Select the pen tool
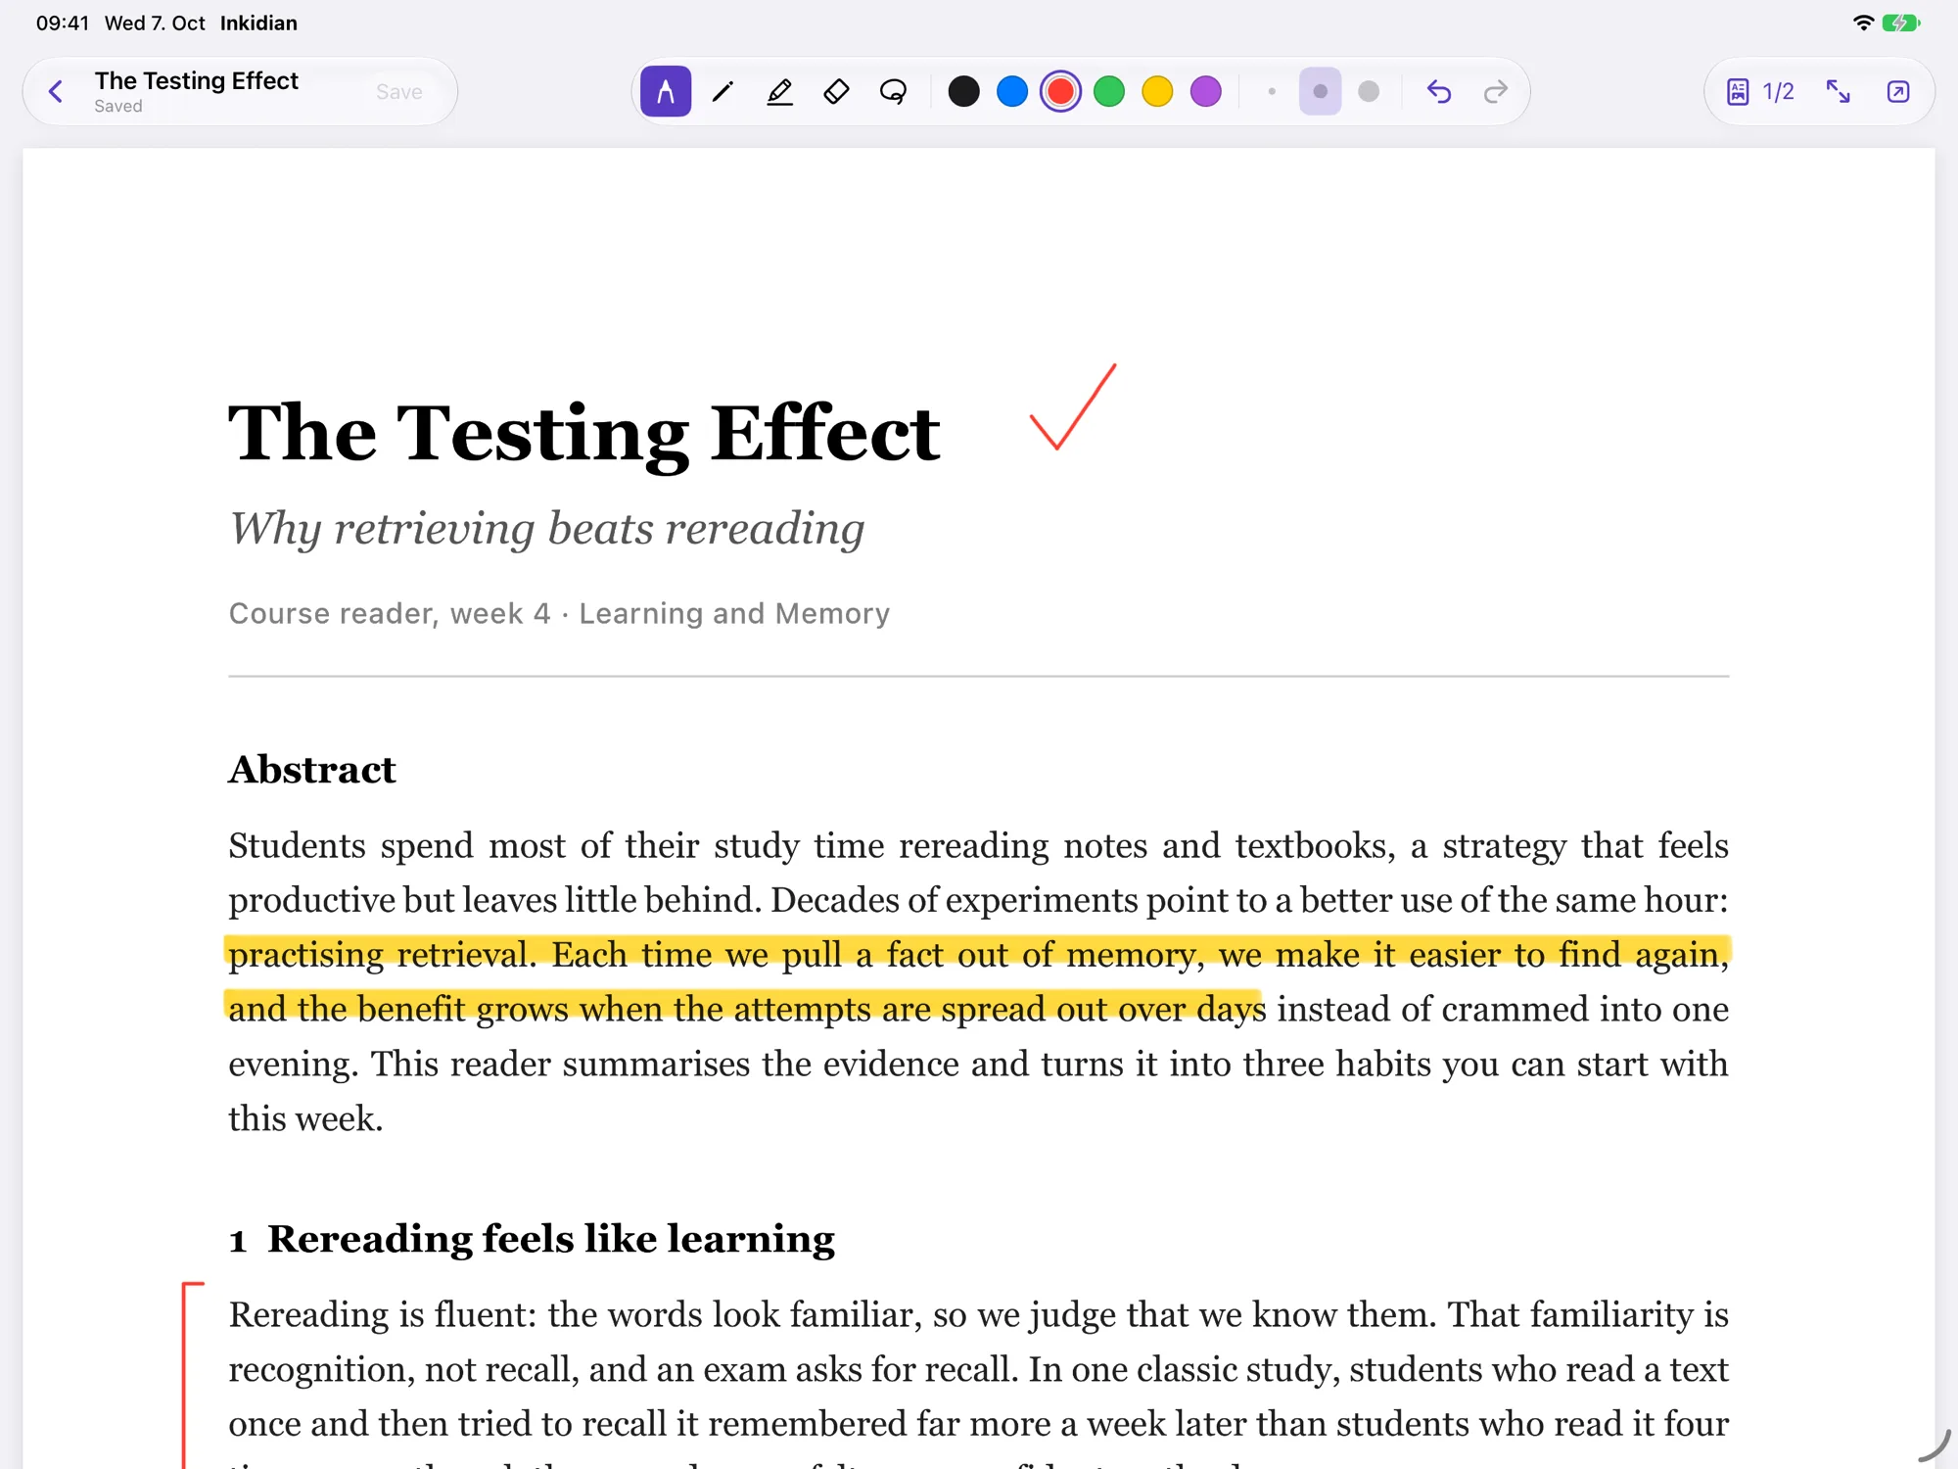The width and height of the screenshot is (1958, 1469). tap(723, 92)
